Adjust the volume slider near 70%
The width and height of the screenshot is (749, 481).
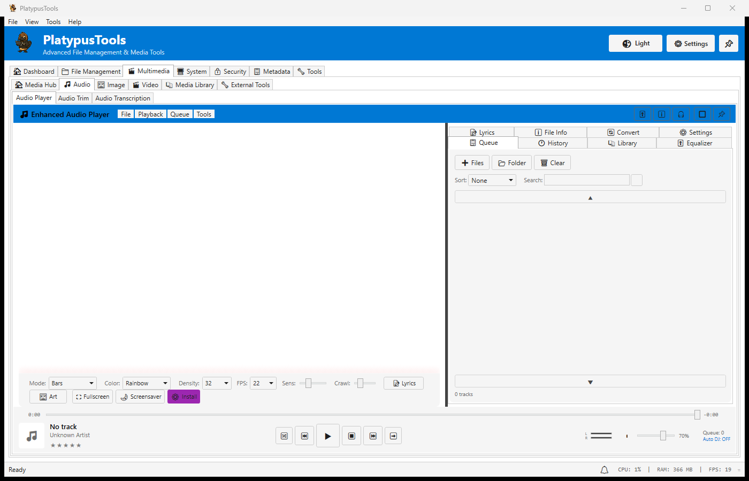(x=663, y=436)
